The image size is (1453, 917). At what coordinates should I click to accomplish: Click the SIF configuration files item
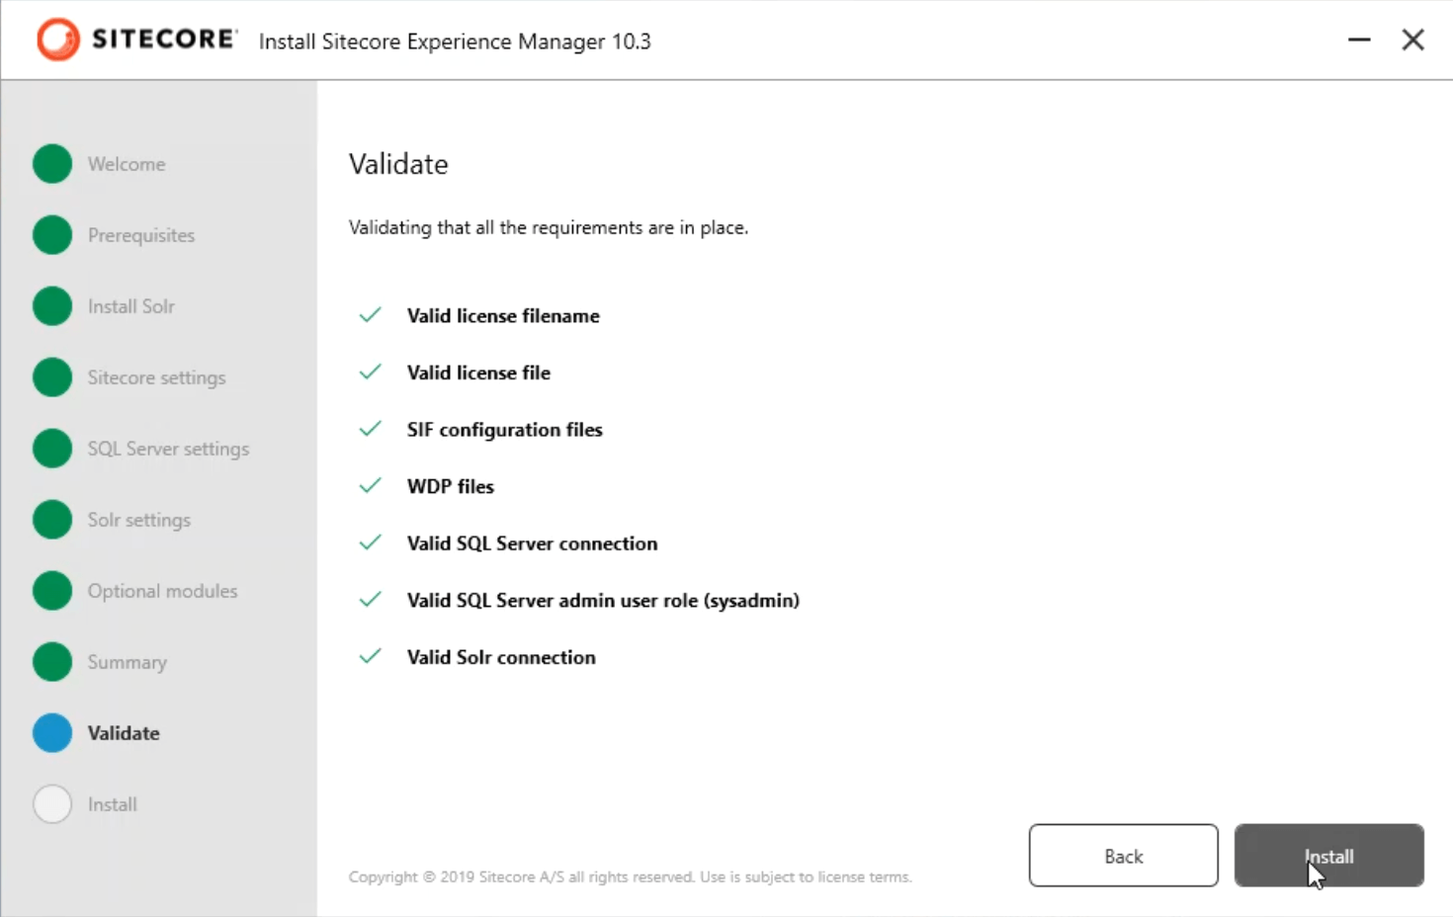tap(504, 430)
